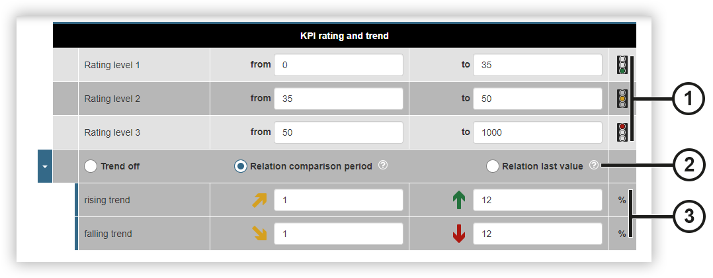Edit Rating level 2 to field
Image resolution: width=713 pixels, height=278 pixels.
538,99
